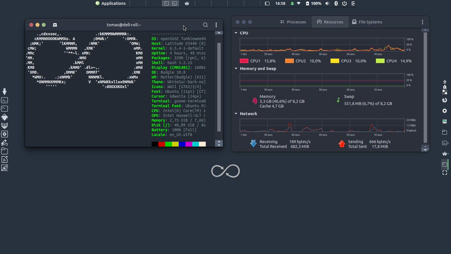Click the down arrow icon in left dock
This screenshot has width=451, height=254.
pos(5,91)
